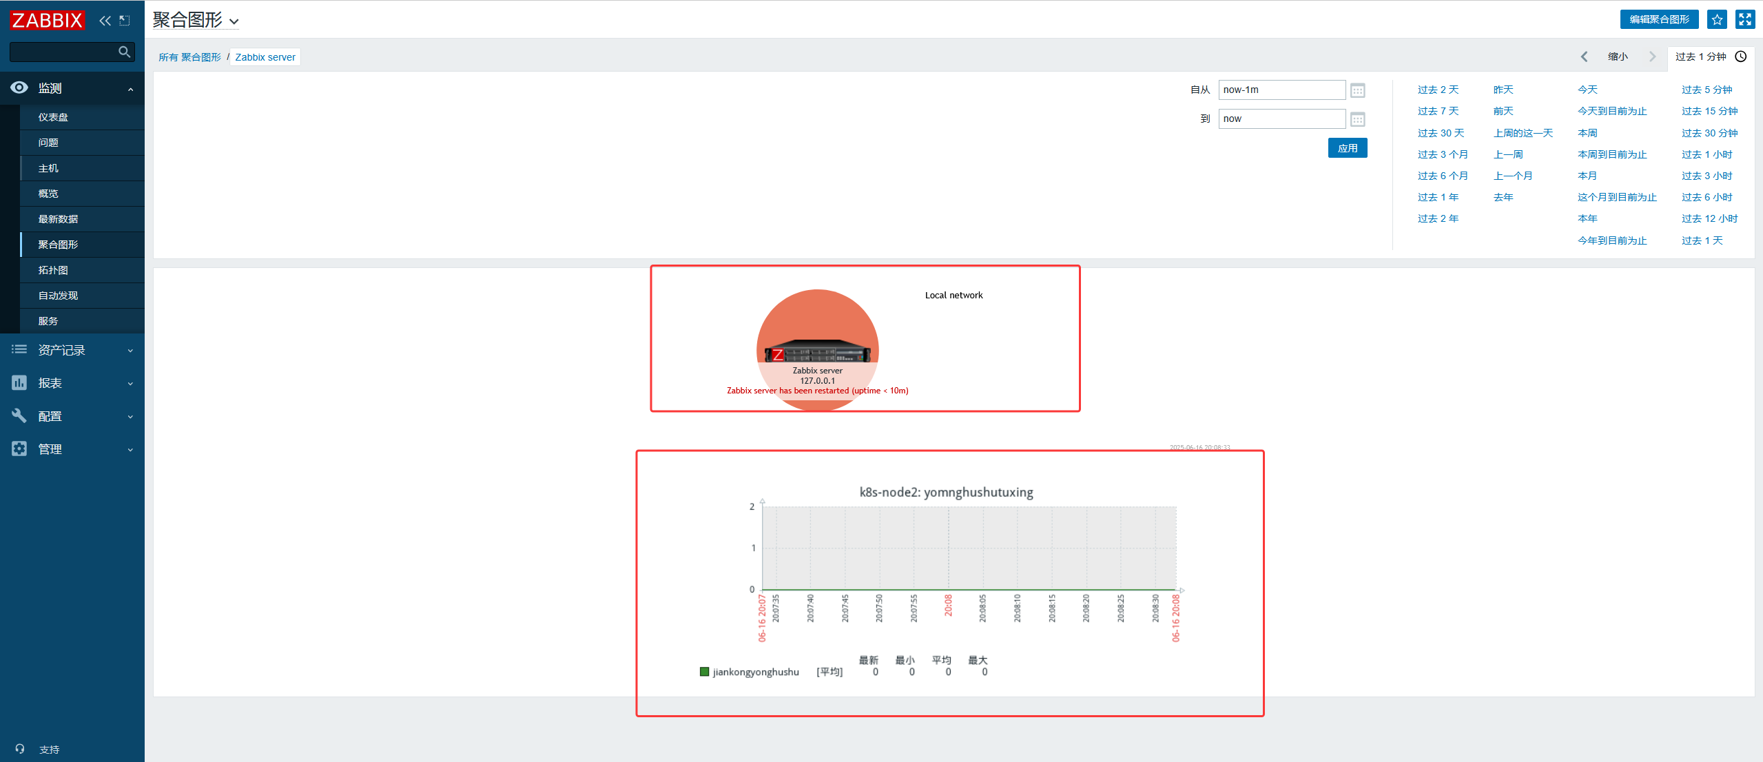Open 拓扑图 from the sidebar
Image resolution: width=1763 pixels, height=762 pixels.
(82, 270)
